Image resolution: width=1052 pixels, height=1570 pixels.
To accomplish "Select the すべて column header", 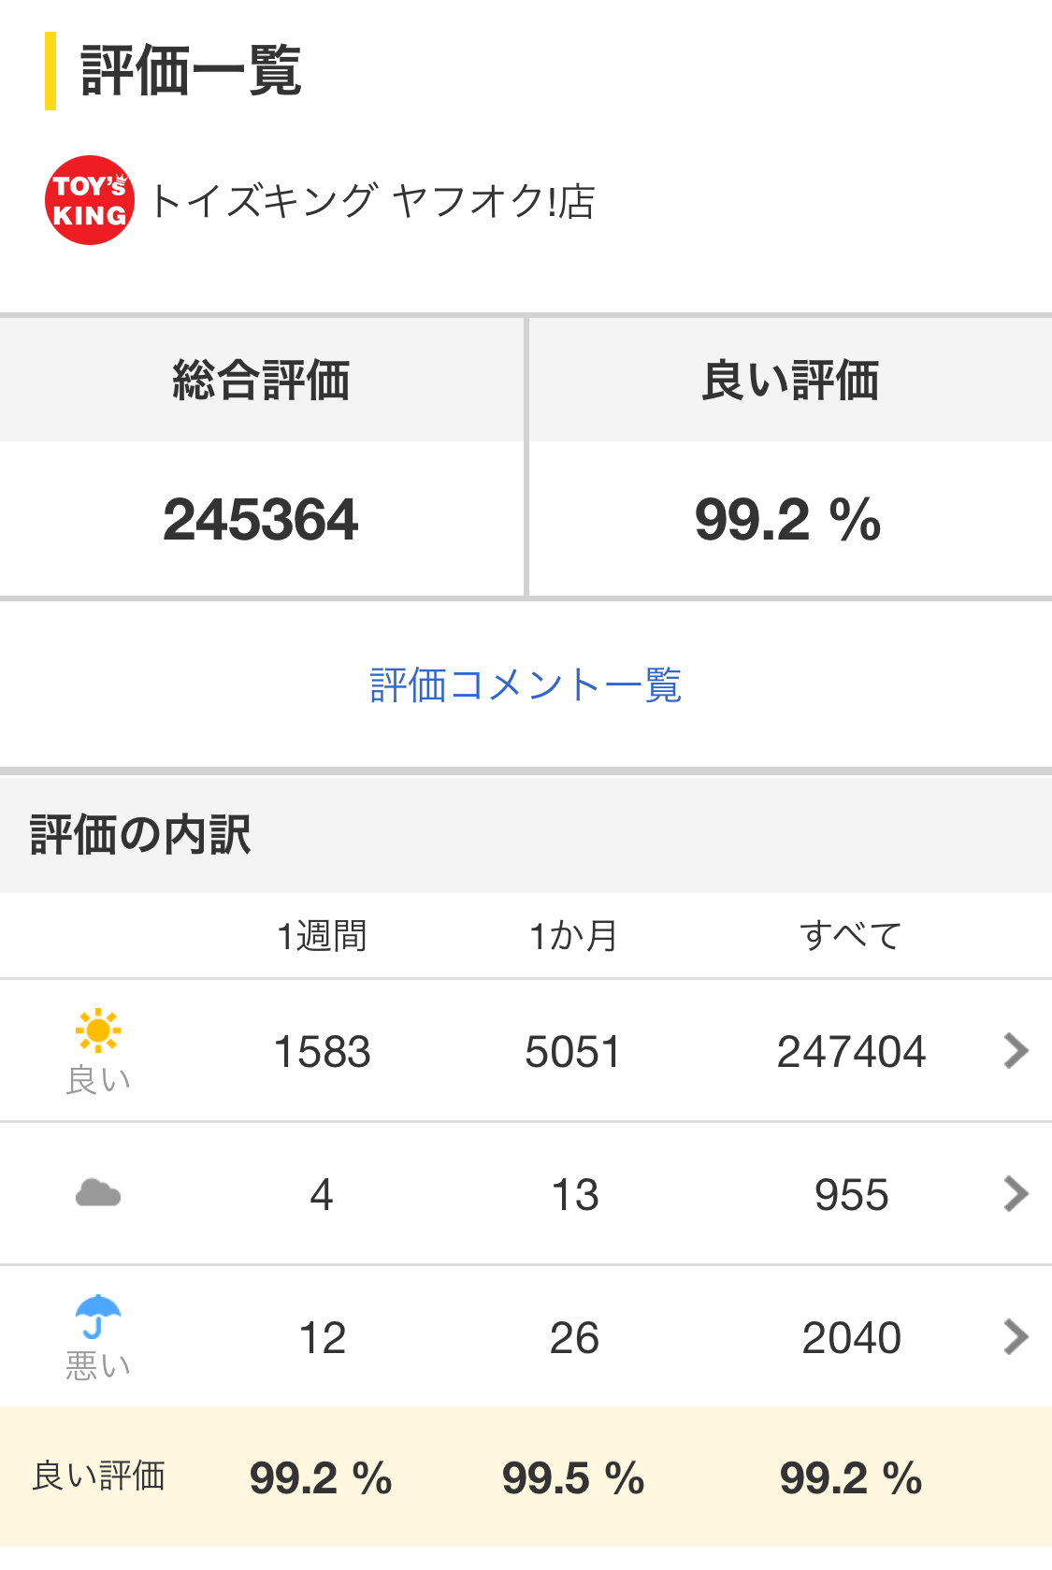I will [x=851, y=936].
